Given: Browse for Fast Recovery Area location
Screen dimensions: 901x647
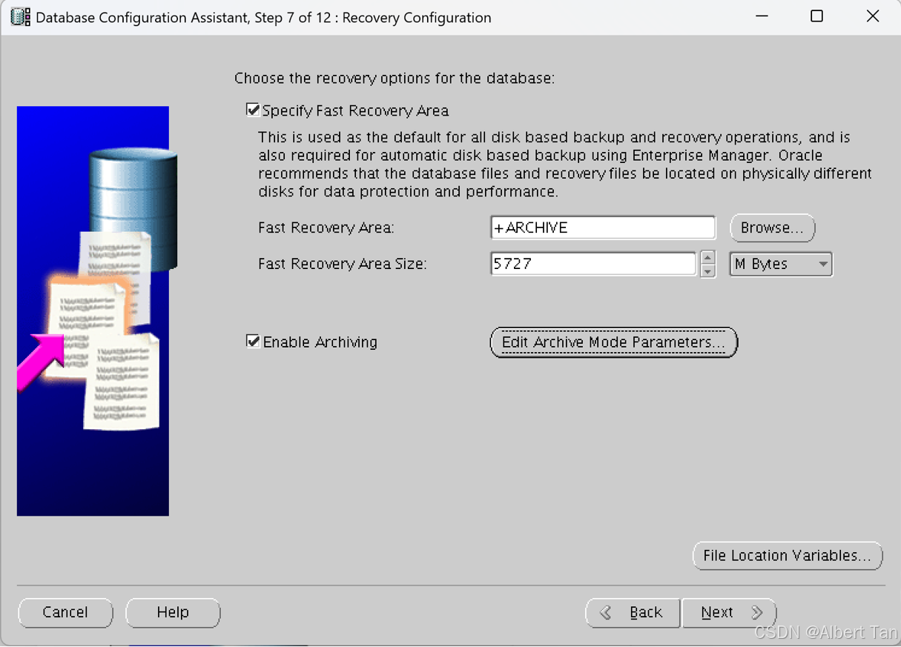Looking at the screenshot, I should click(x=772, y=228).
